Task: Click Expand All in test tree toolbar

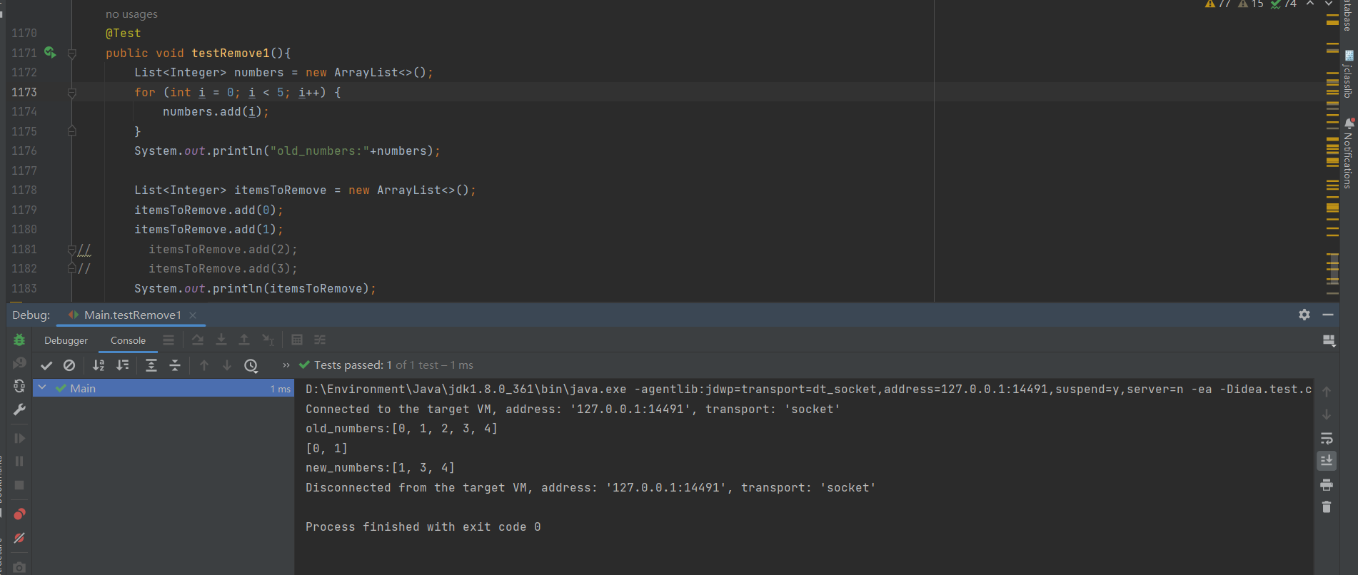Action: click(151, 365)
